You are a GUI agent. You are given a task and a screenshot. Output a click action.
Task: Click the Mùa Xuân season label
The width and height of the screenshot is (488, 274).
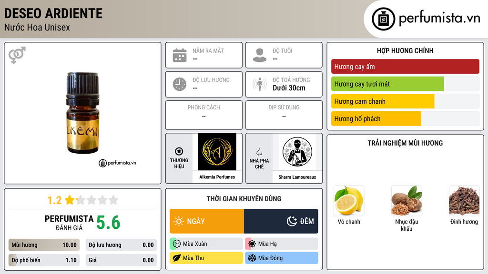coord(195,244)
